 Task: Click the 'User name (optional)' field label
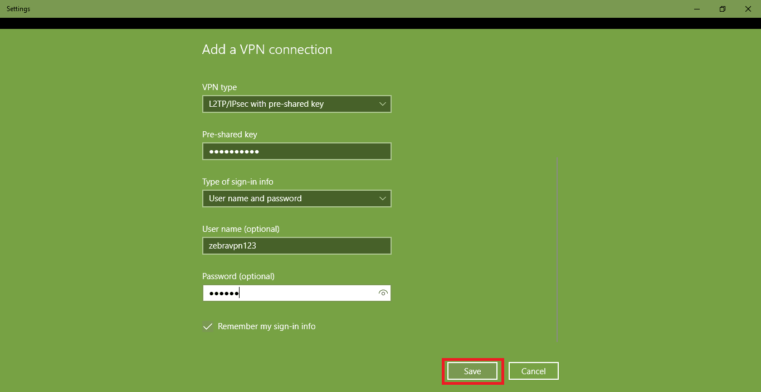point(241,229)
